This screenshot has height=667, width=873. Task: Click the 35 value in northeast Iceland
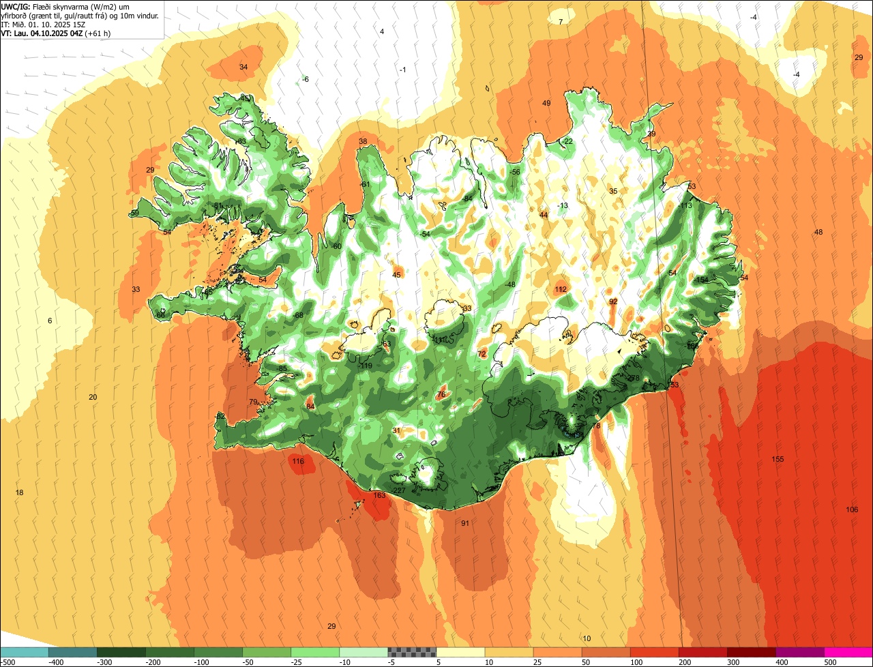613,191
